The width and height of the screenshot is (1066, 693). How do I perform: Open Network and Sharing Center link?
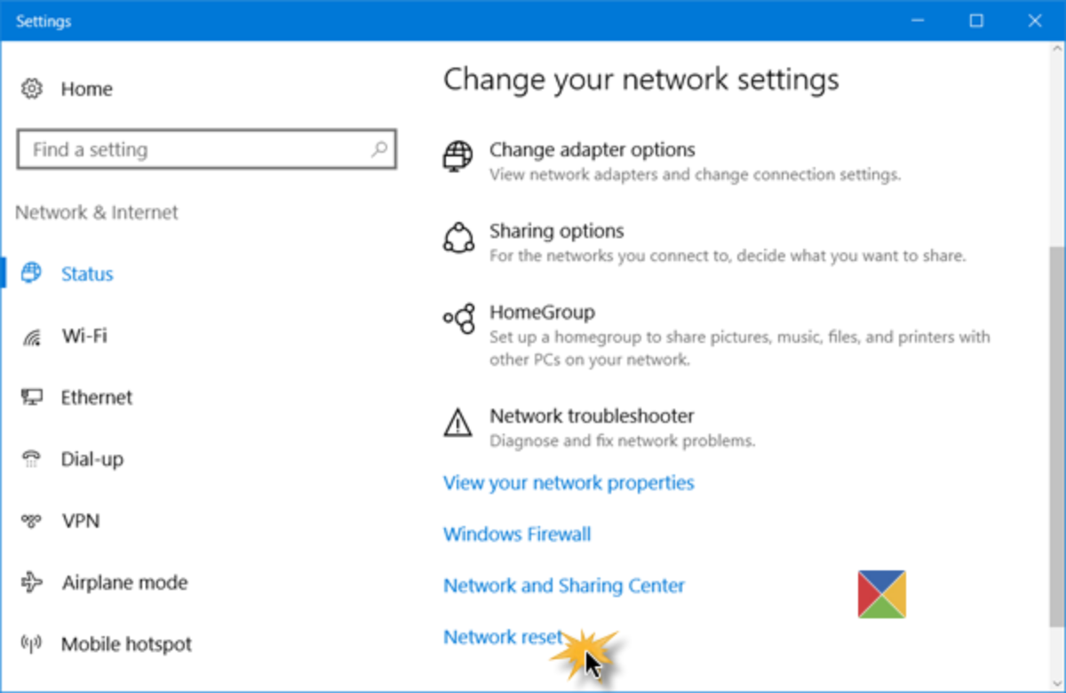(x=564, y=586)
